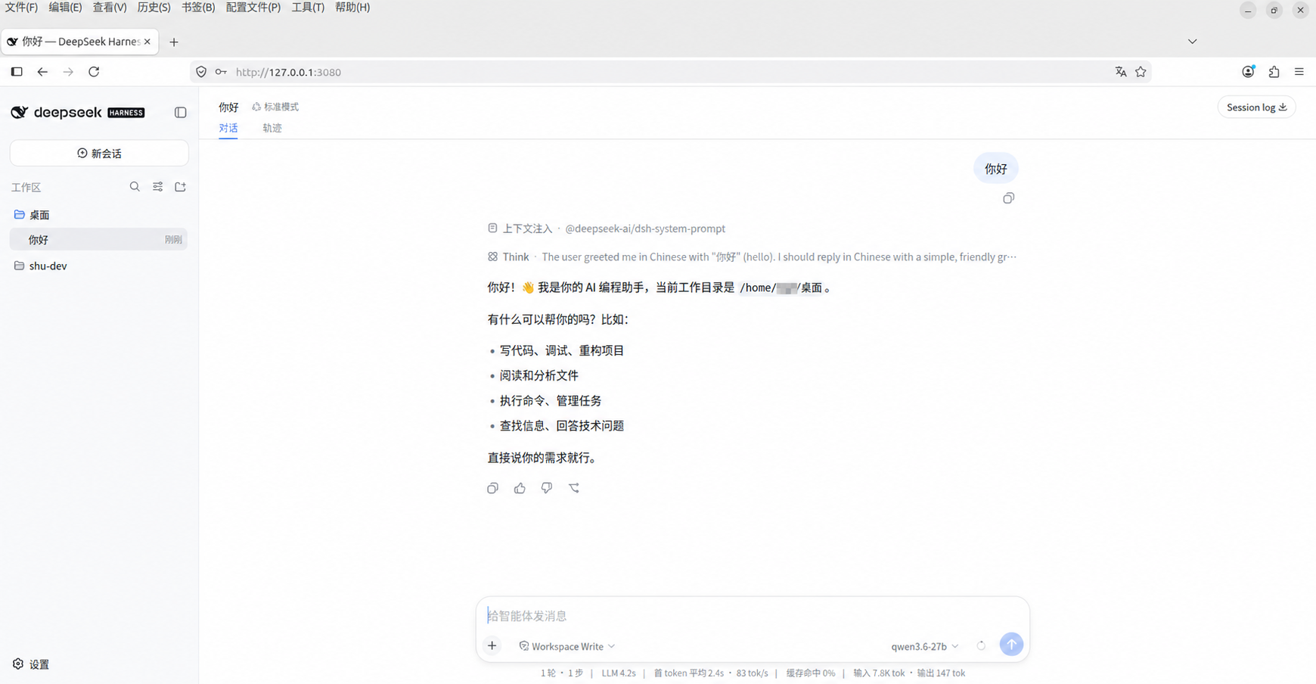Image resolution: width=1316 pixels, height=684 pixels.
Task: Click the branch icon below the reply
Action: pyautogui.click(x=574, y=488)
